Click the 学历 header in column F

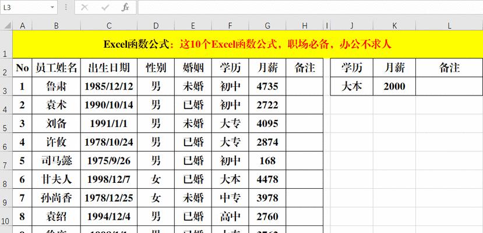coord(230,68)
